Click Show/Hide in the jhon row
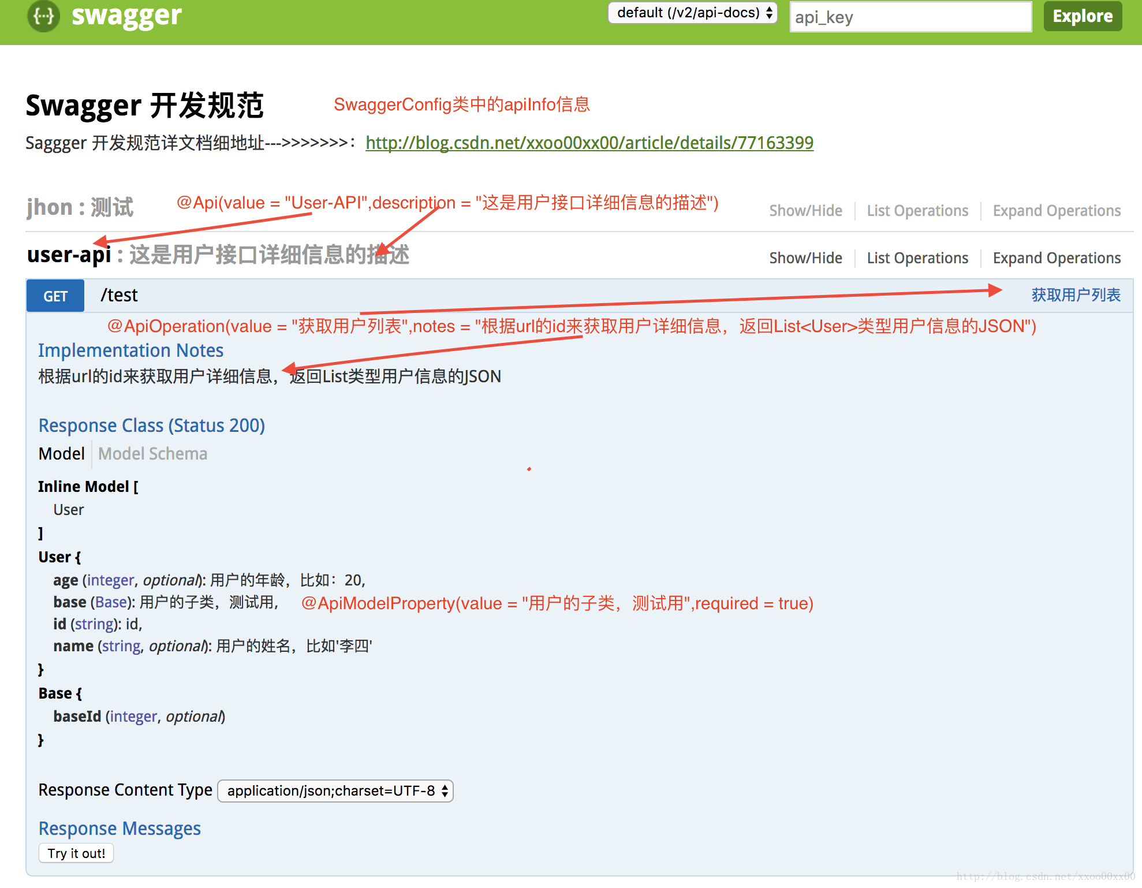This screenshot has height=888, width=1142. (805, 211)
